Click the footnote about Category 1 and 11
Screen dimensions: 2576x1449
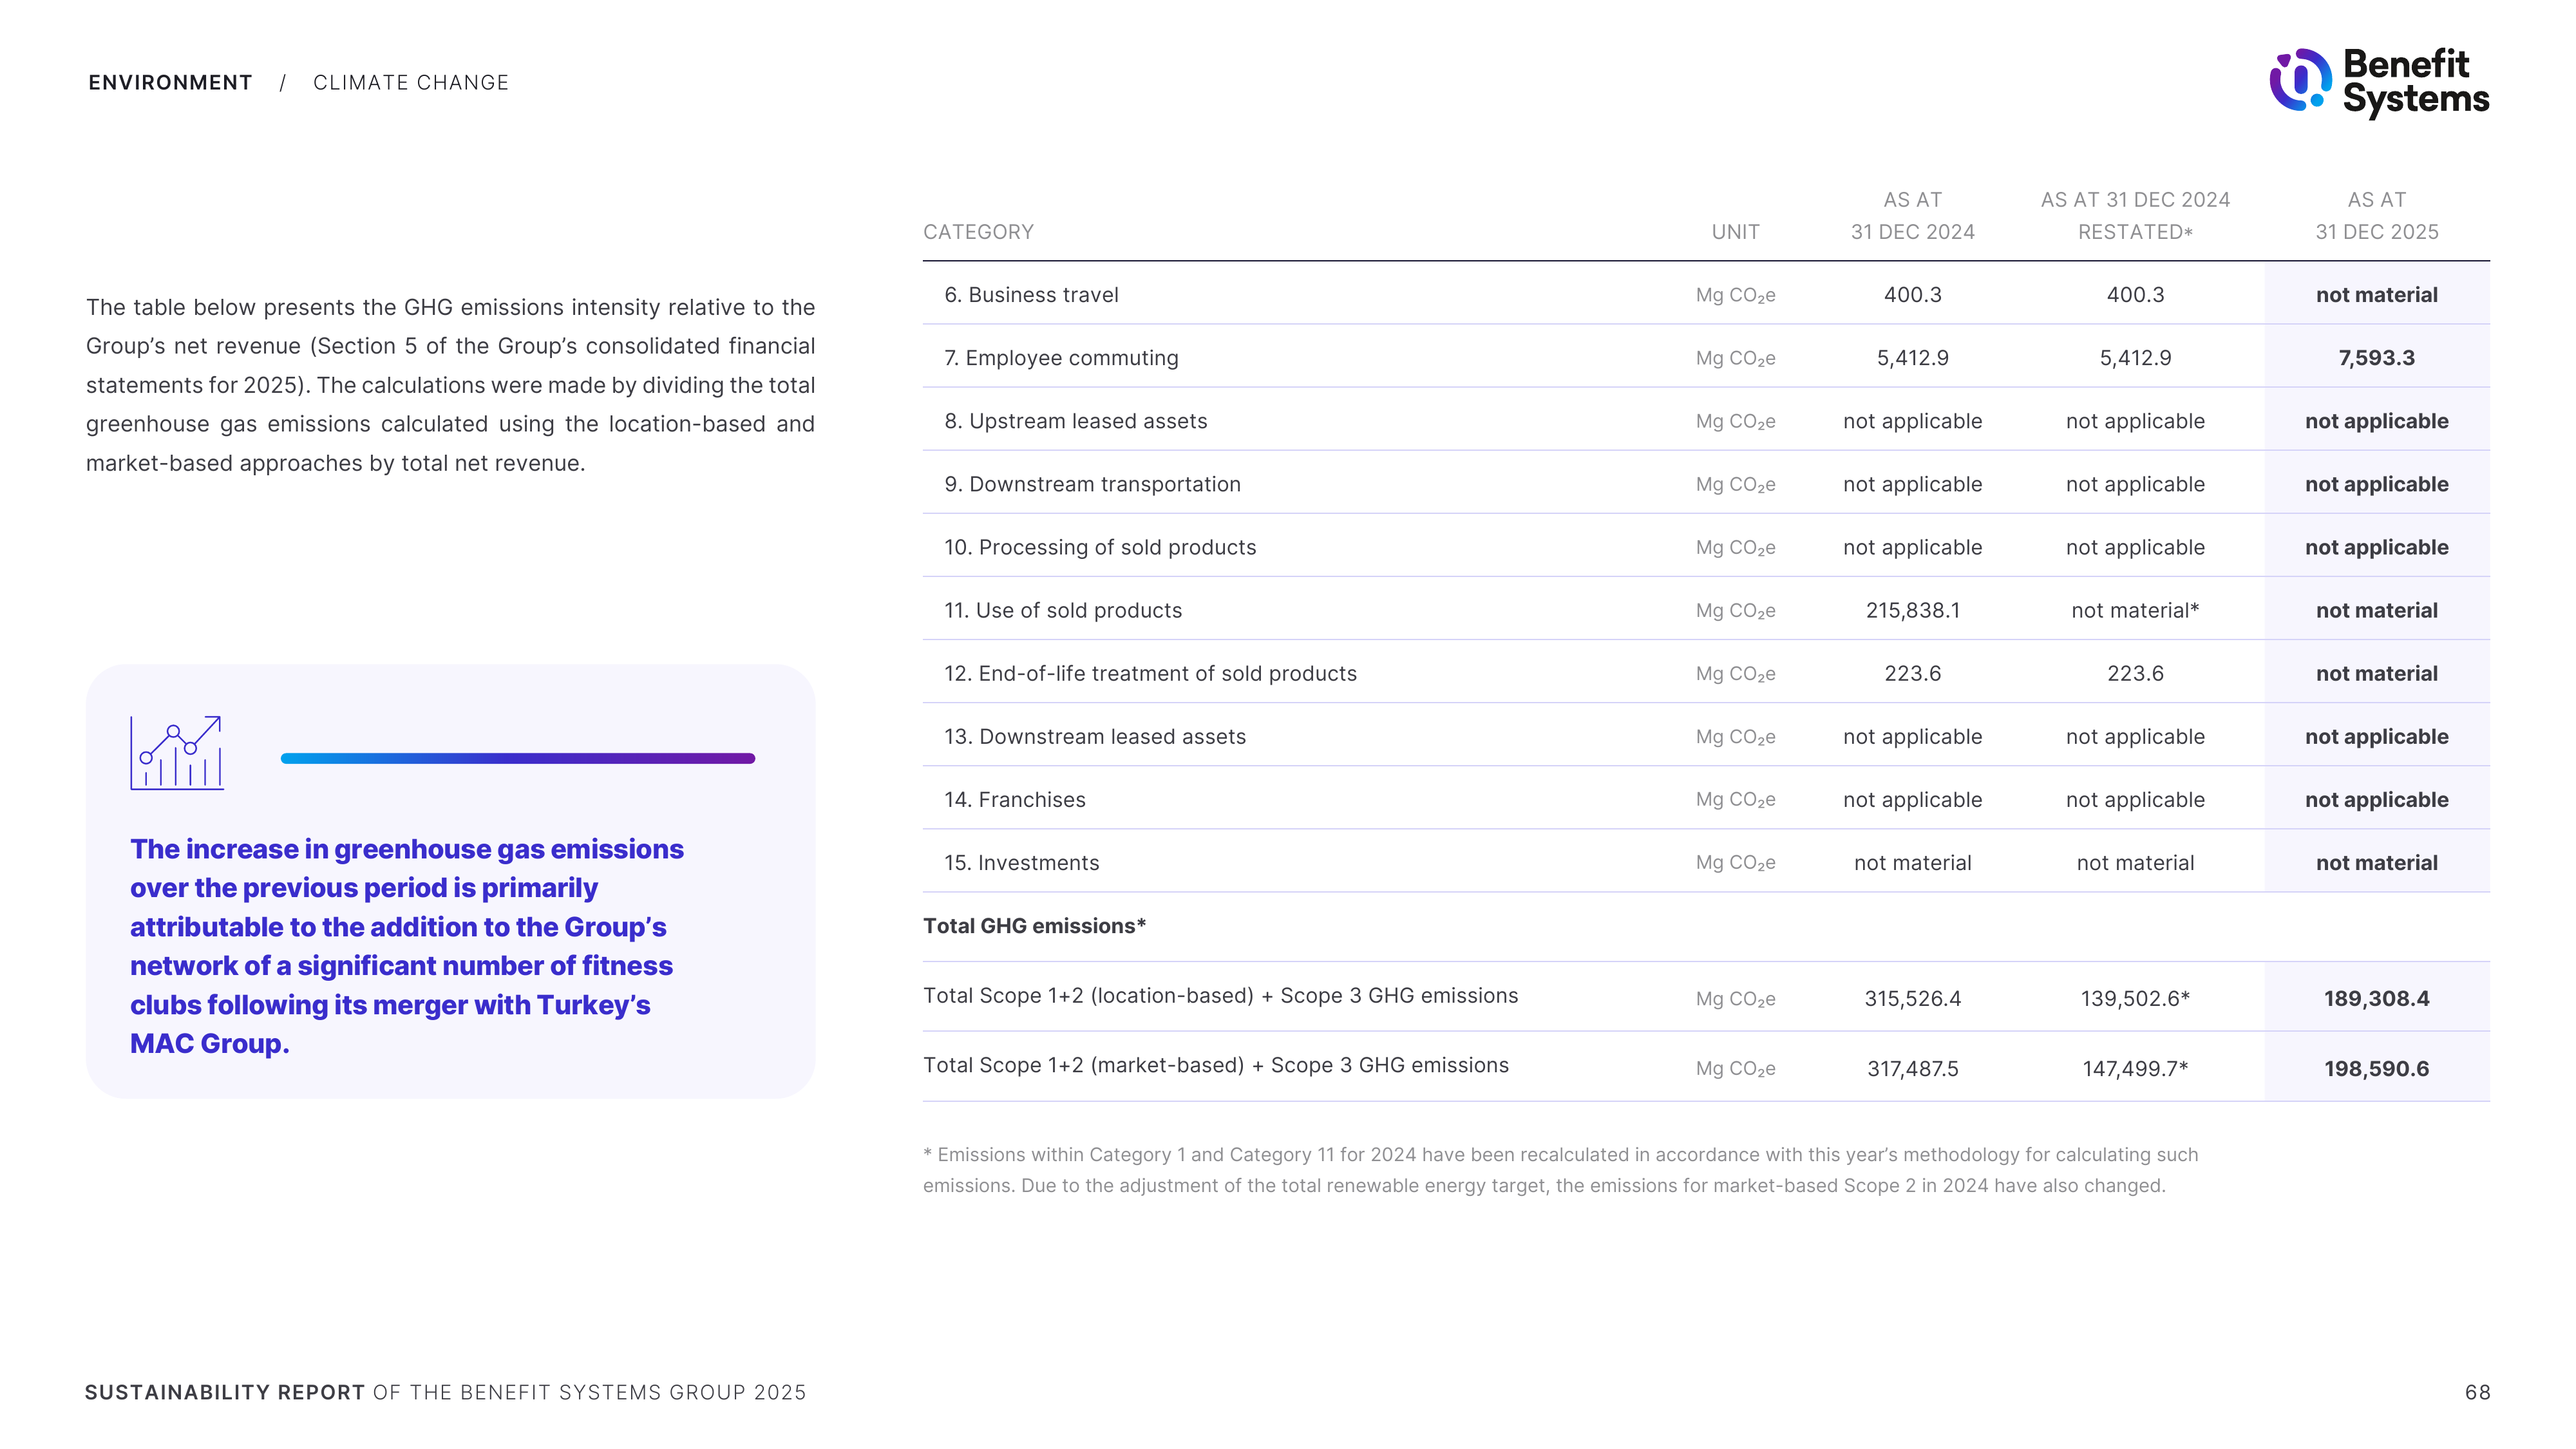coord(1560,1170)
